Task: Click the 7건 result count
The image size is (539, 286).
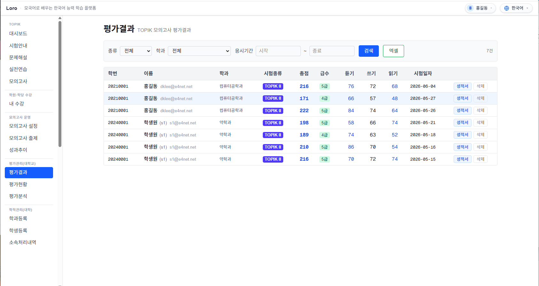Action: 489,51
